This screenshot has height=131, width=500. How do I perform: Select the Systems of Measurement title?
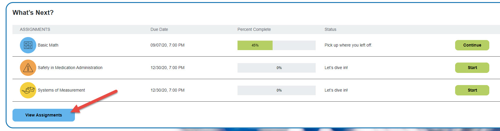tap(61, 90)
